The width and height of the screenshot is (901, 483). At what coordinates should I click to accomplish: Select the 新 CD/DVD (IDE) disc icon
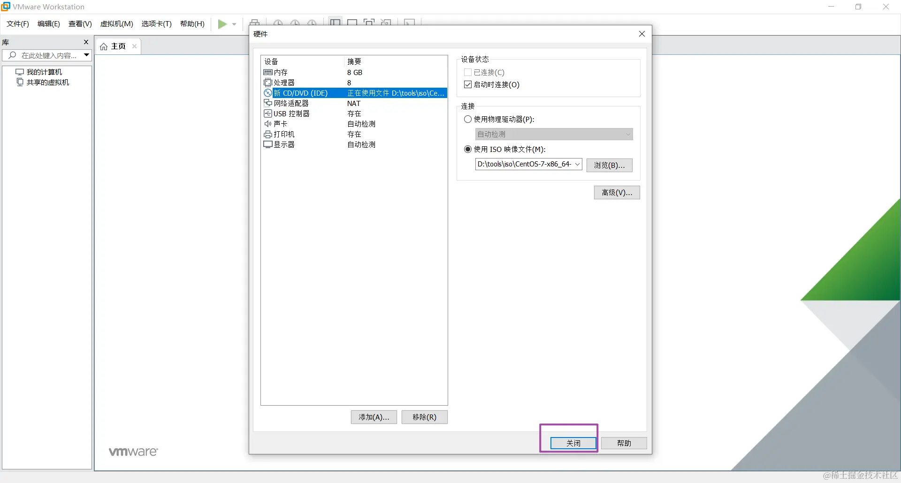pyautogui.click(x=268, y=93)
